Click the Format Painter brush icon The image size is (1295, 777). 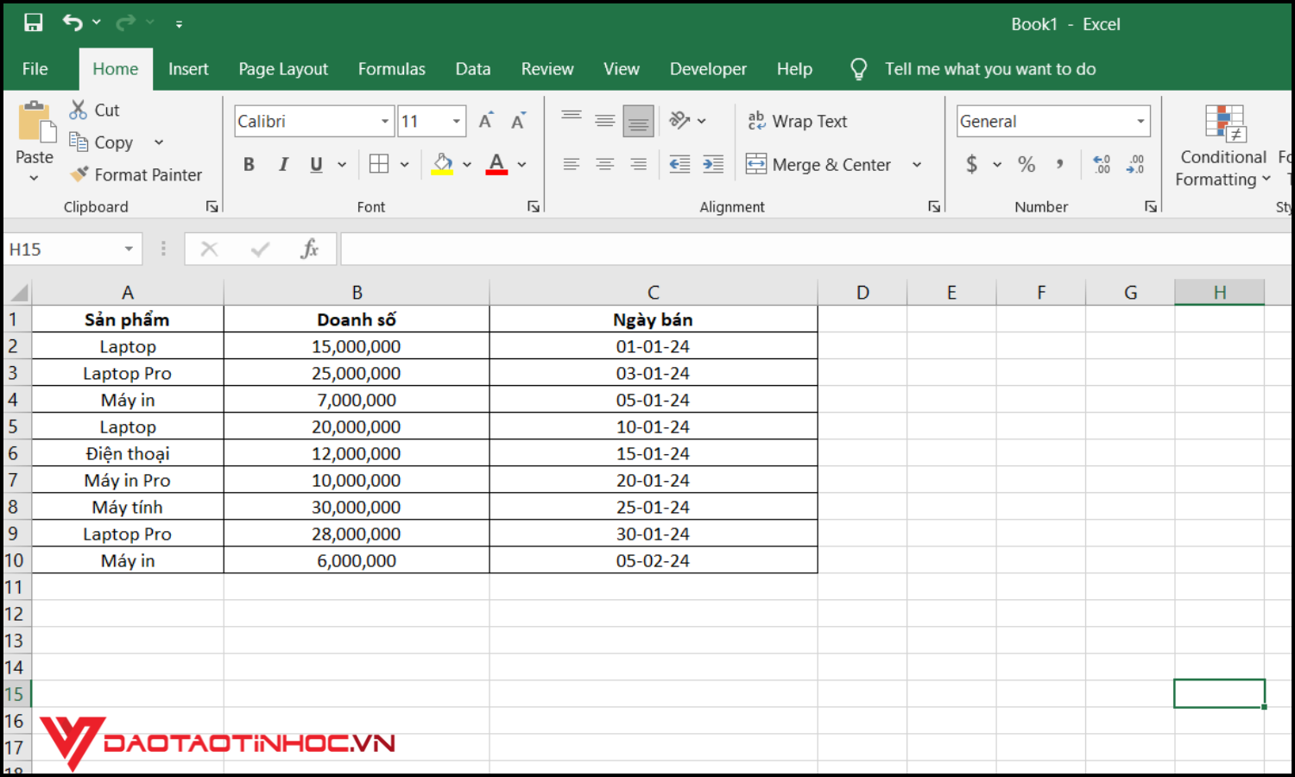coord(79,174)
